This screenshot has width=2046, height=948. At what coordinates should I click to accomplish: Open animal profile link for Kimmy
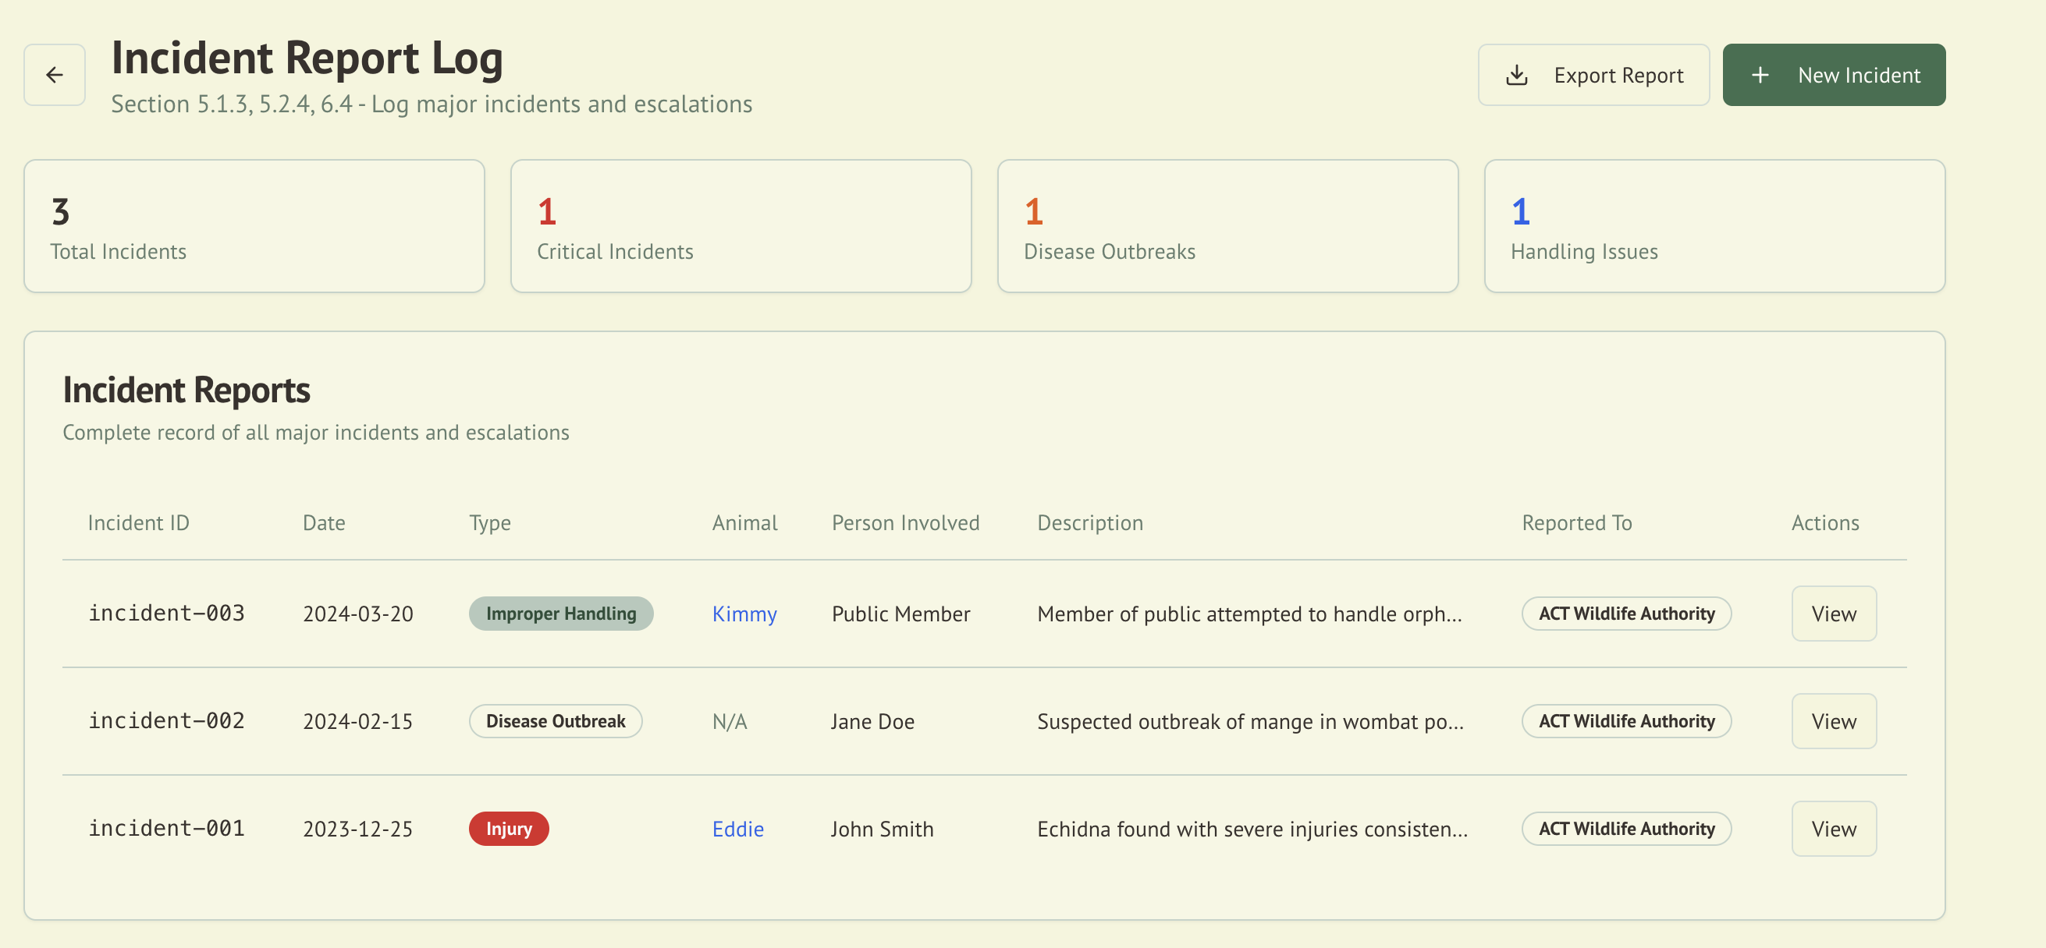pyautogui.click(x=744, y=613)
